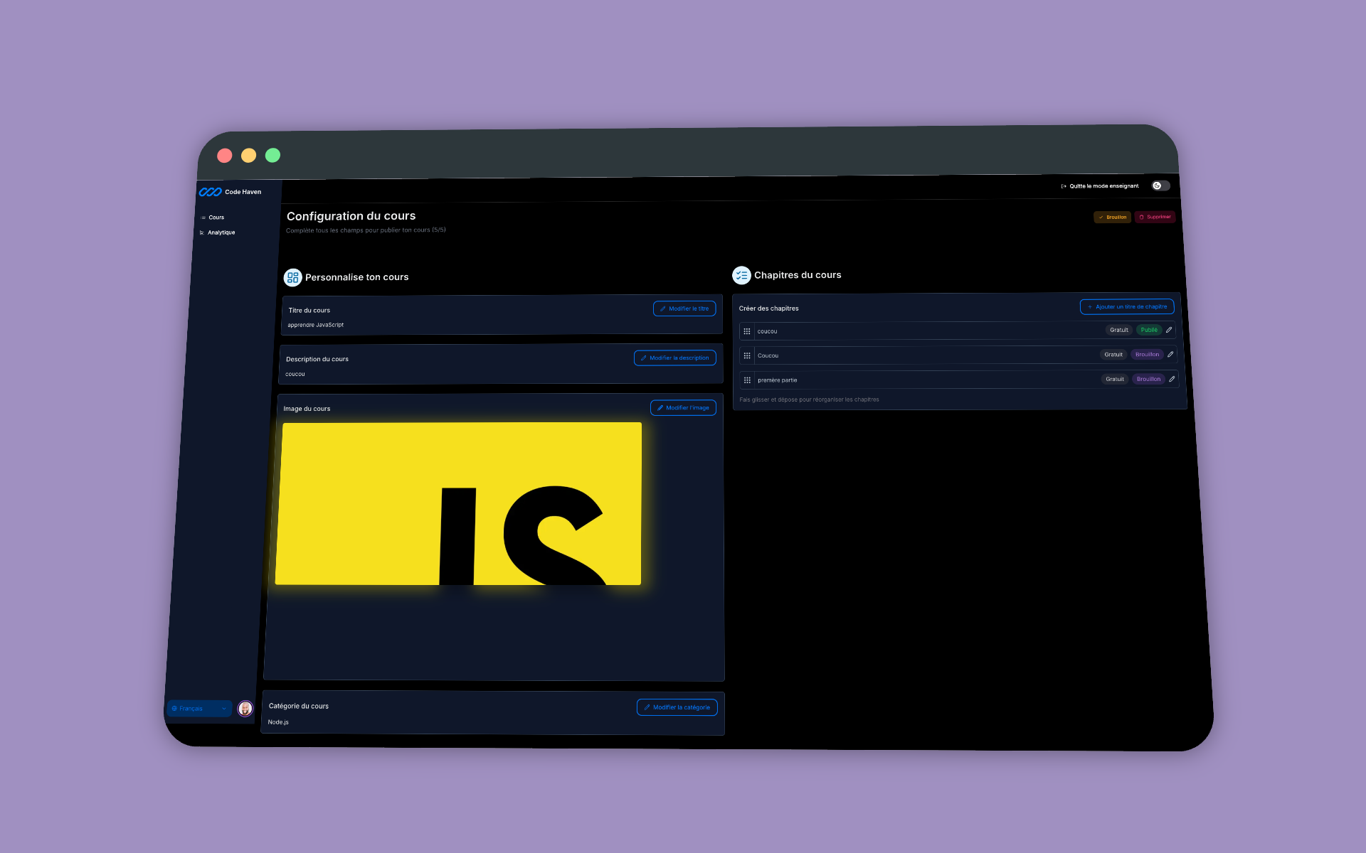Screen dimensions: 1366x853
Task: Click the logout arrow icon near Quitte
Action: pyautogui.click(x=1064, y=186)
